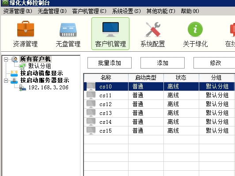Screen dimensions: 235x176
Task: Sort by the 名称 column header
Action: pos(106,77)
